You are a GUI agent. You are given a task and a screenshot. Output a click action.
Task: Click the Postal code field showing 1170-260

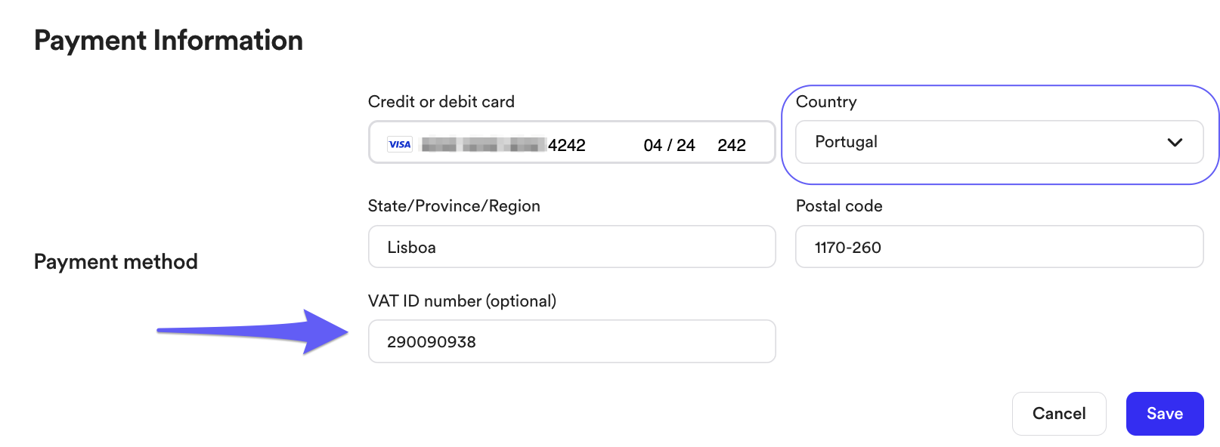click(x=999, y=247)
